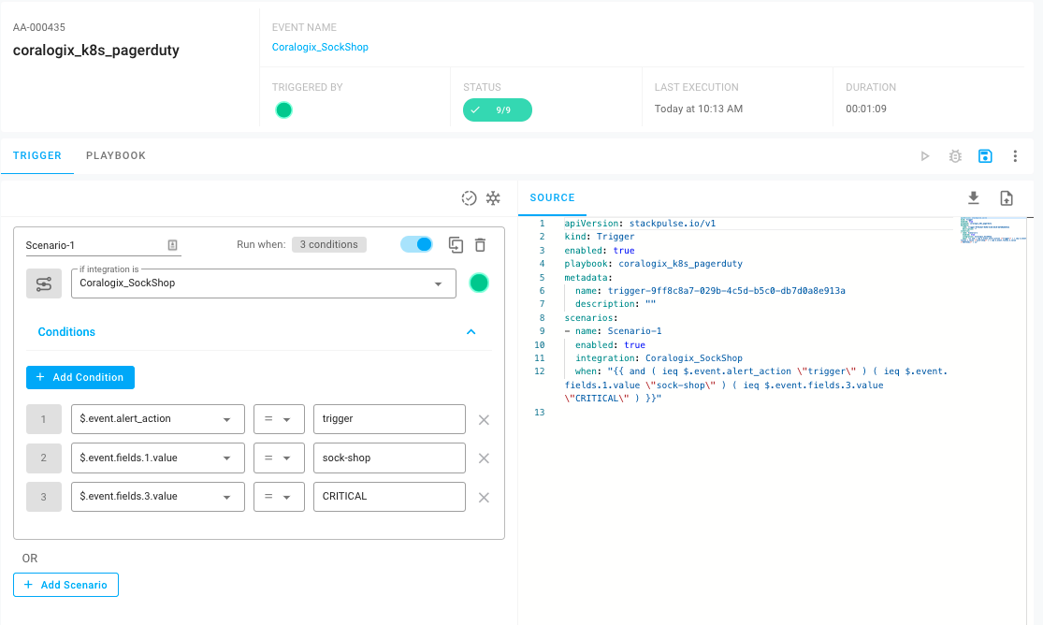Screen dimensions: 1043x625
Task: Click the Add Scenario button
Action: point(65,585)
